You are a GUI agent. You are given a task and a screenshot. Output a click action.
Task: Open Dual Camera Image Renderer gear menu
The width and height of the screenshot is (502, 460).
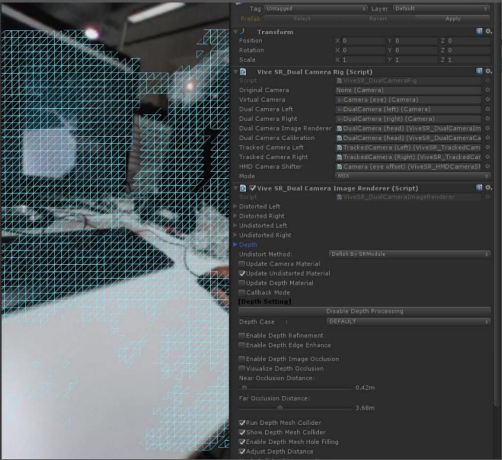488,188
